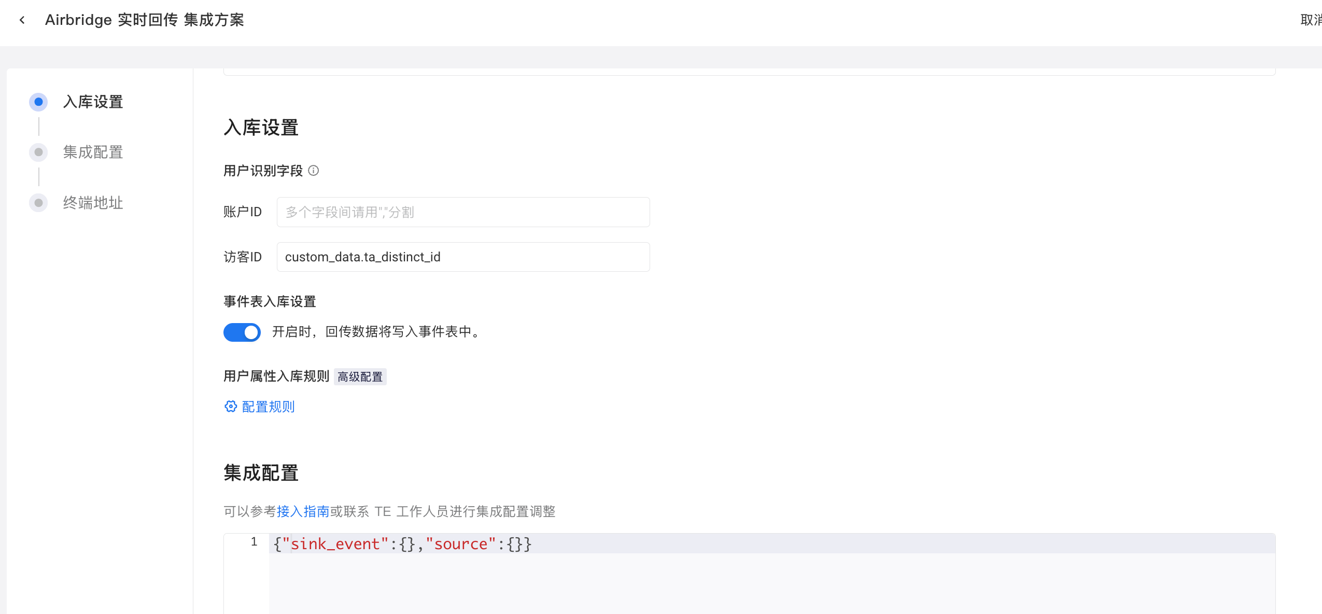This screenshot has height=614, width=1322.
Task: Jump to the 终端地址 step
Action: point(93,203)
